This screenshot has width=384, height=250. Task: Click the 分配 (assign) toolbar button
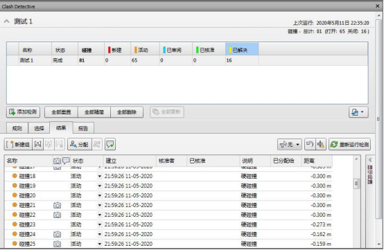79,144
